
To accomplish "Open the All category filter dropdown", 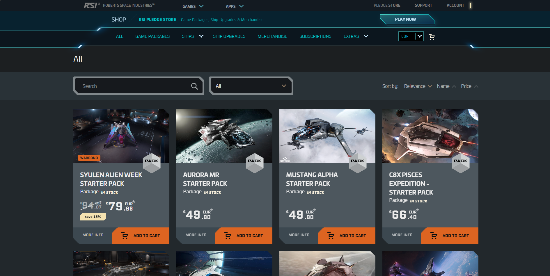I will point(251,86).
